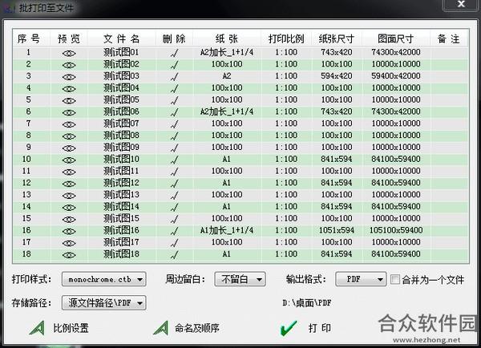481x348 pixels.
Task: Select the A2 paper cell in row 3
Action: (227, 76)
